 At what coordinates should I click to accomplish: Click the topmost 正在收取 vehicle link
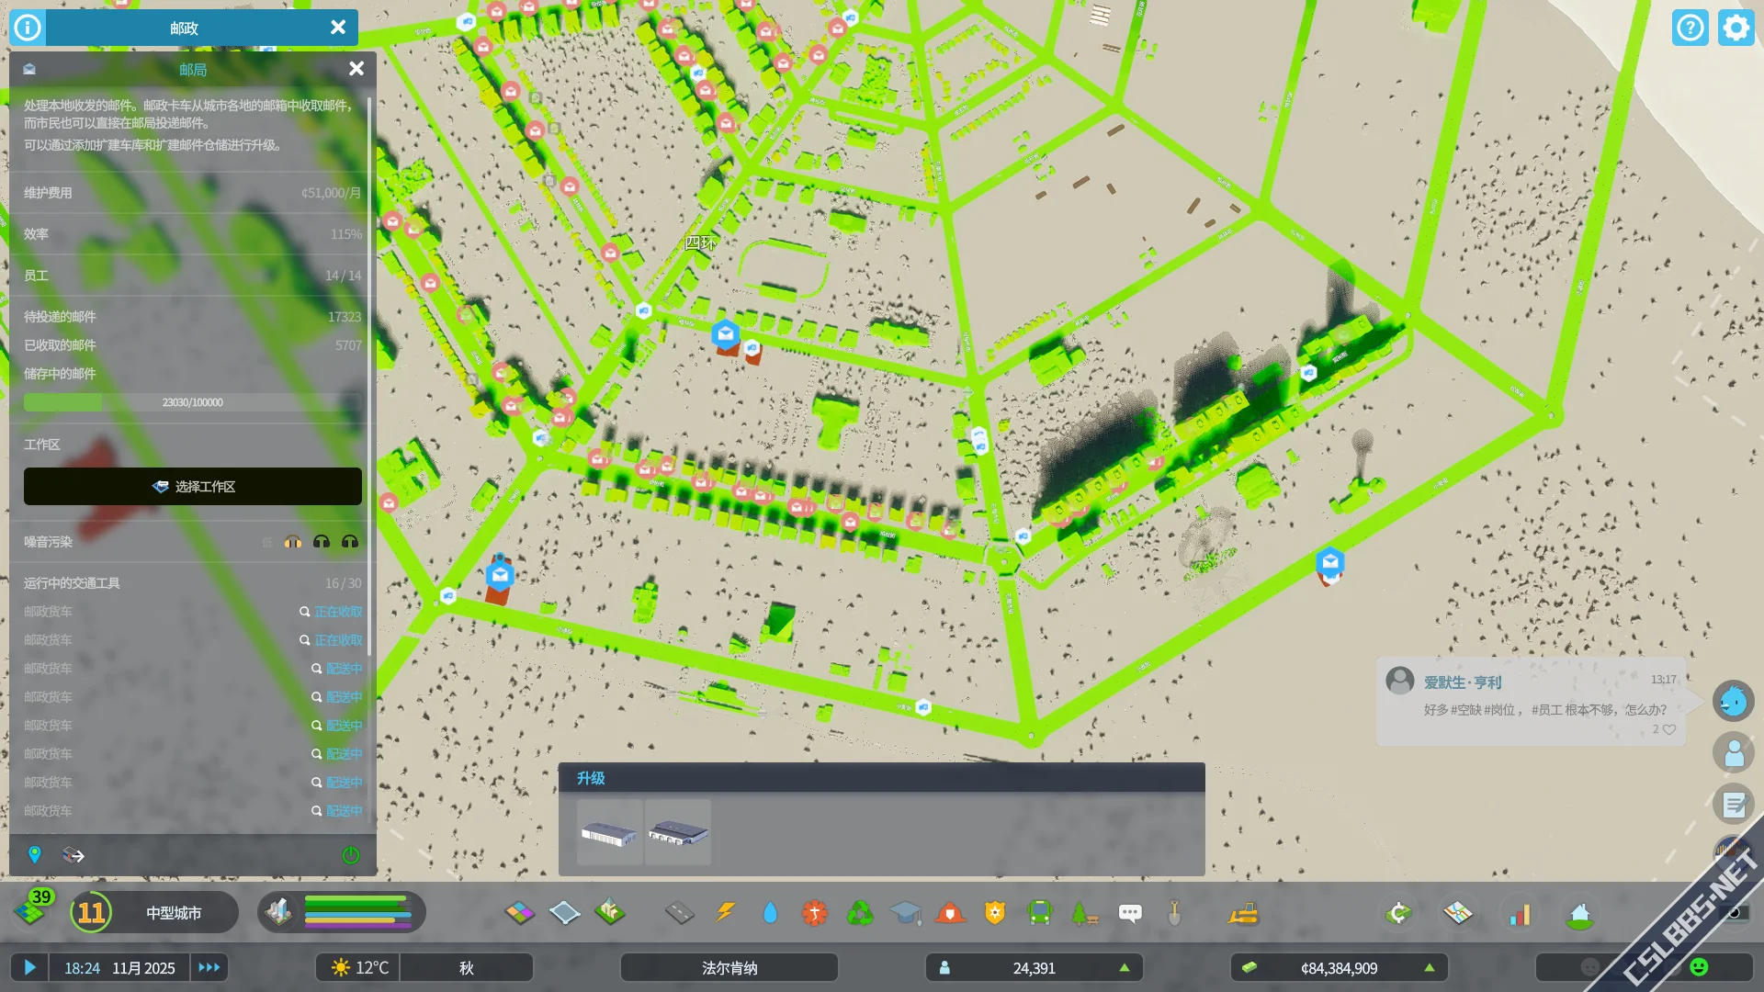(338, 612)
